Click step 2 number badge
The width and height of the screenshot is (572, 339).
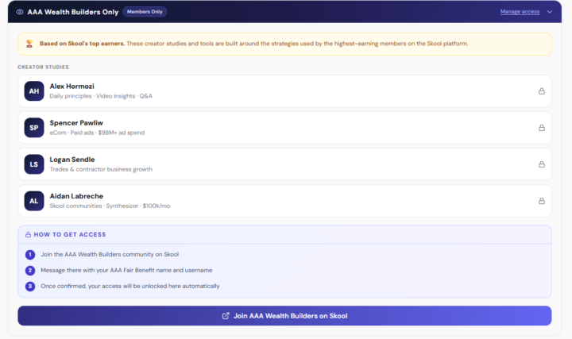(30, 271)
